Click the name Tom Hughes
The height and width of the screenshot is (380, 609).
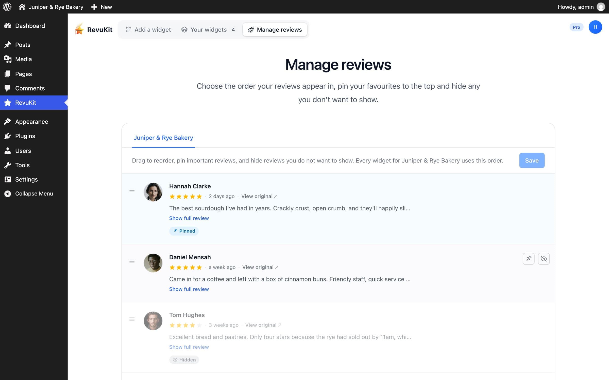click(187, 315)
